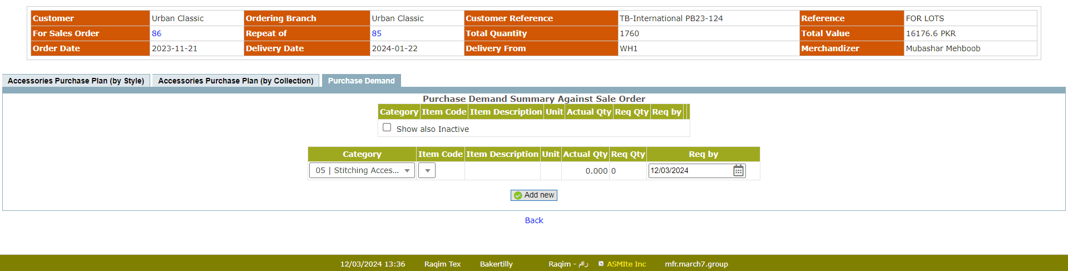The width and height of the screenshot is (1068, 271).
Task: Click the footer date and time stamp
Action: point(373,264)
